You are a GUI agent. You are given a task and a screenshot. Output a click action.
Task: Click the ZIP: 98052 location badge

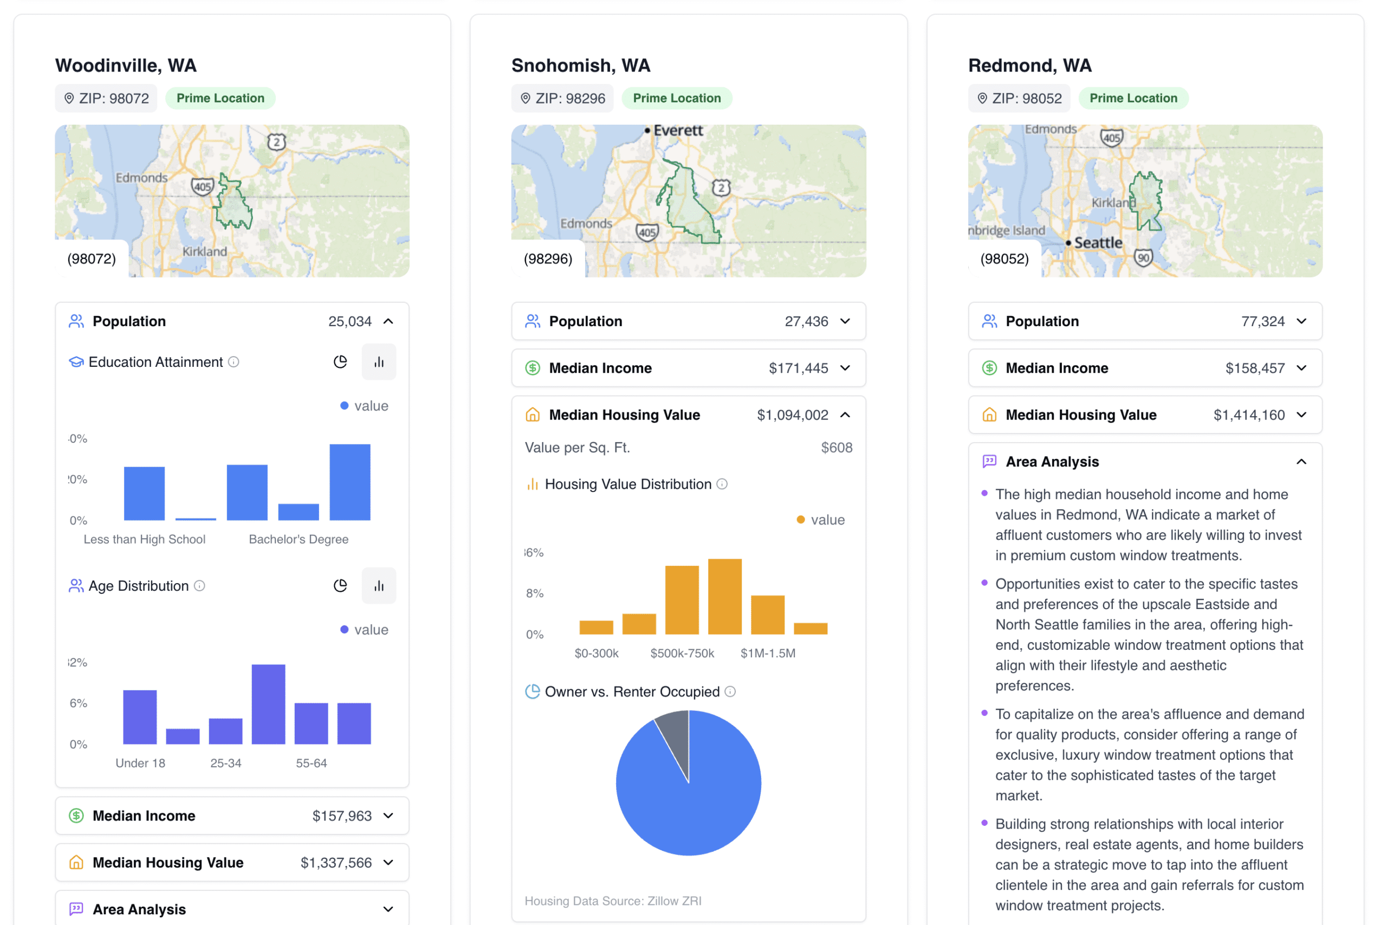tap(1020, 99)
